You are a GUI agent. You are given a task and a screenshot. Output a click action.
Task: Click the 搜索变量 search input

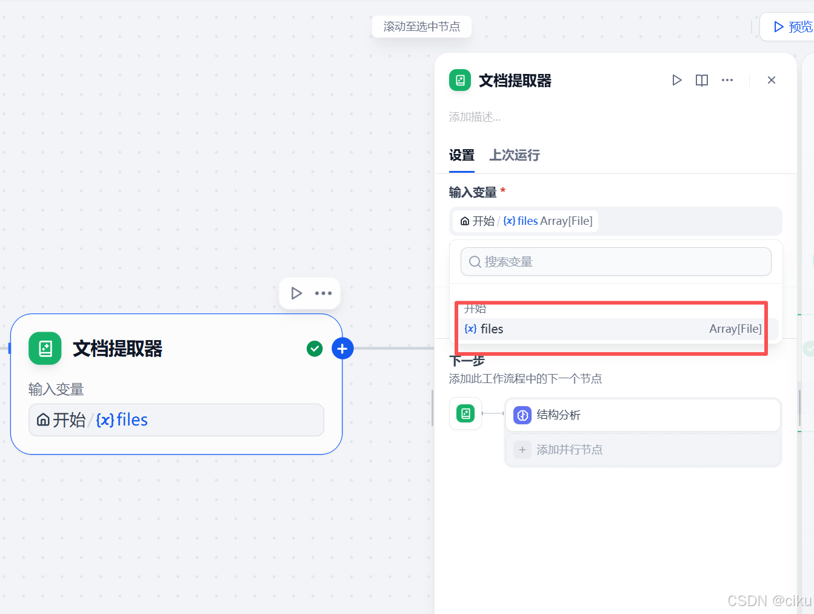pos(615,261)
